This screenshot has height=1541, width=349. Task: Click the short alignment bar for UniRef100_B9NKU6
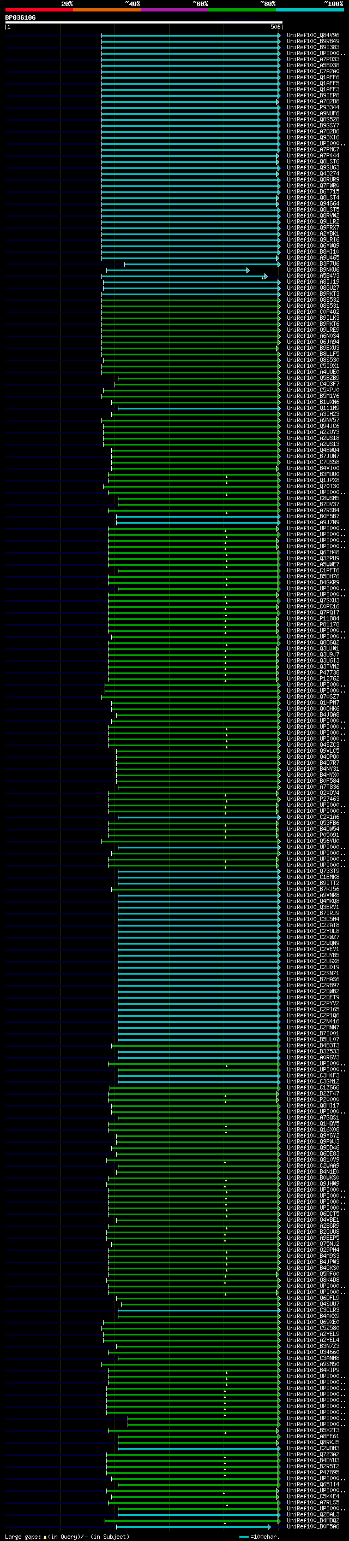(x=178, y=271)
